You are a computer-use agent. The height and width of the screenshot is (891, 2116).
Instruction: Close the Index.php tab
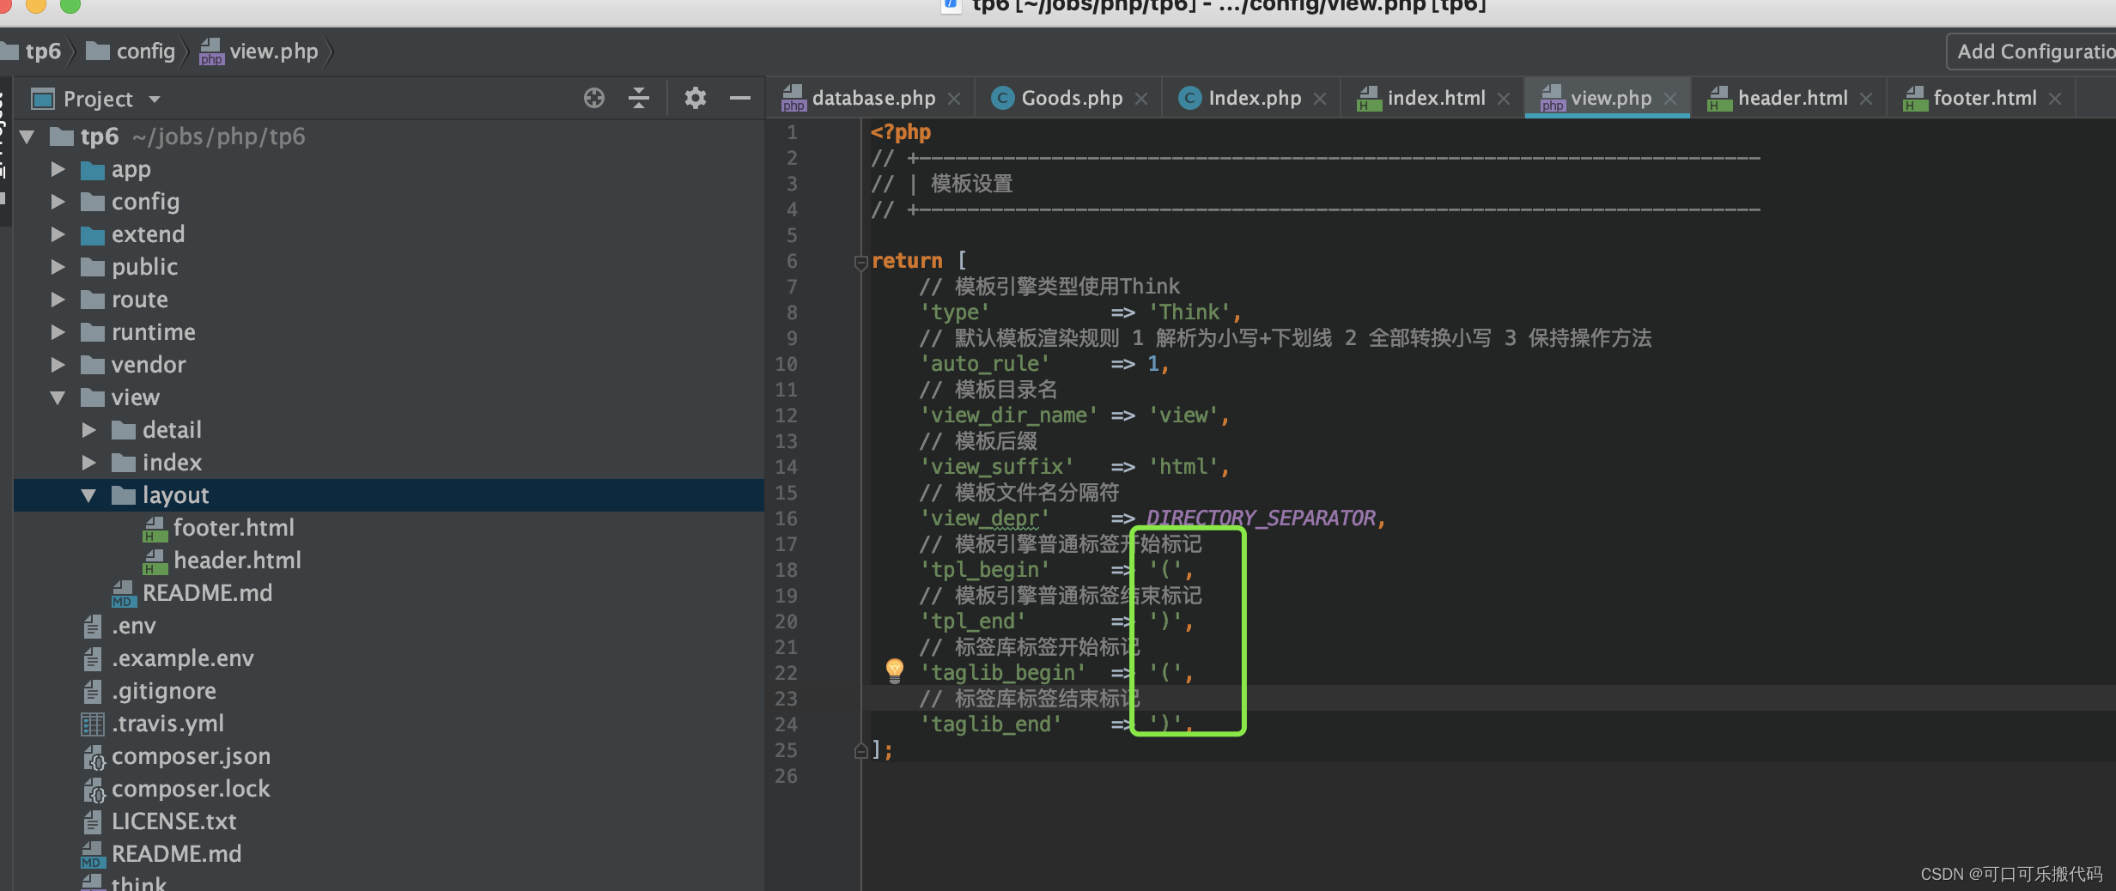pyautogui.click(x=1320, y=99)
